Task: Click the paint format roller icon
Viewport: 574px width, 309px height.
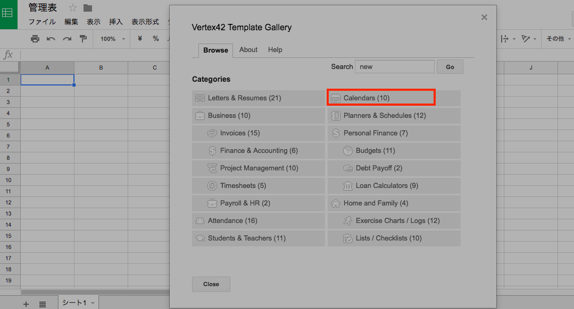Action: point(83,39)
